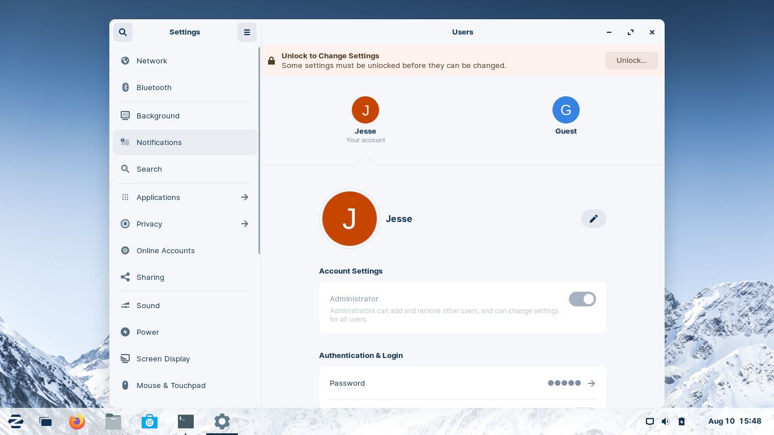Viewport: 774px width, 435px height.
Task: Click the Mouse & Touchpad icon
Action: 125,385
